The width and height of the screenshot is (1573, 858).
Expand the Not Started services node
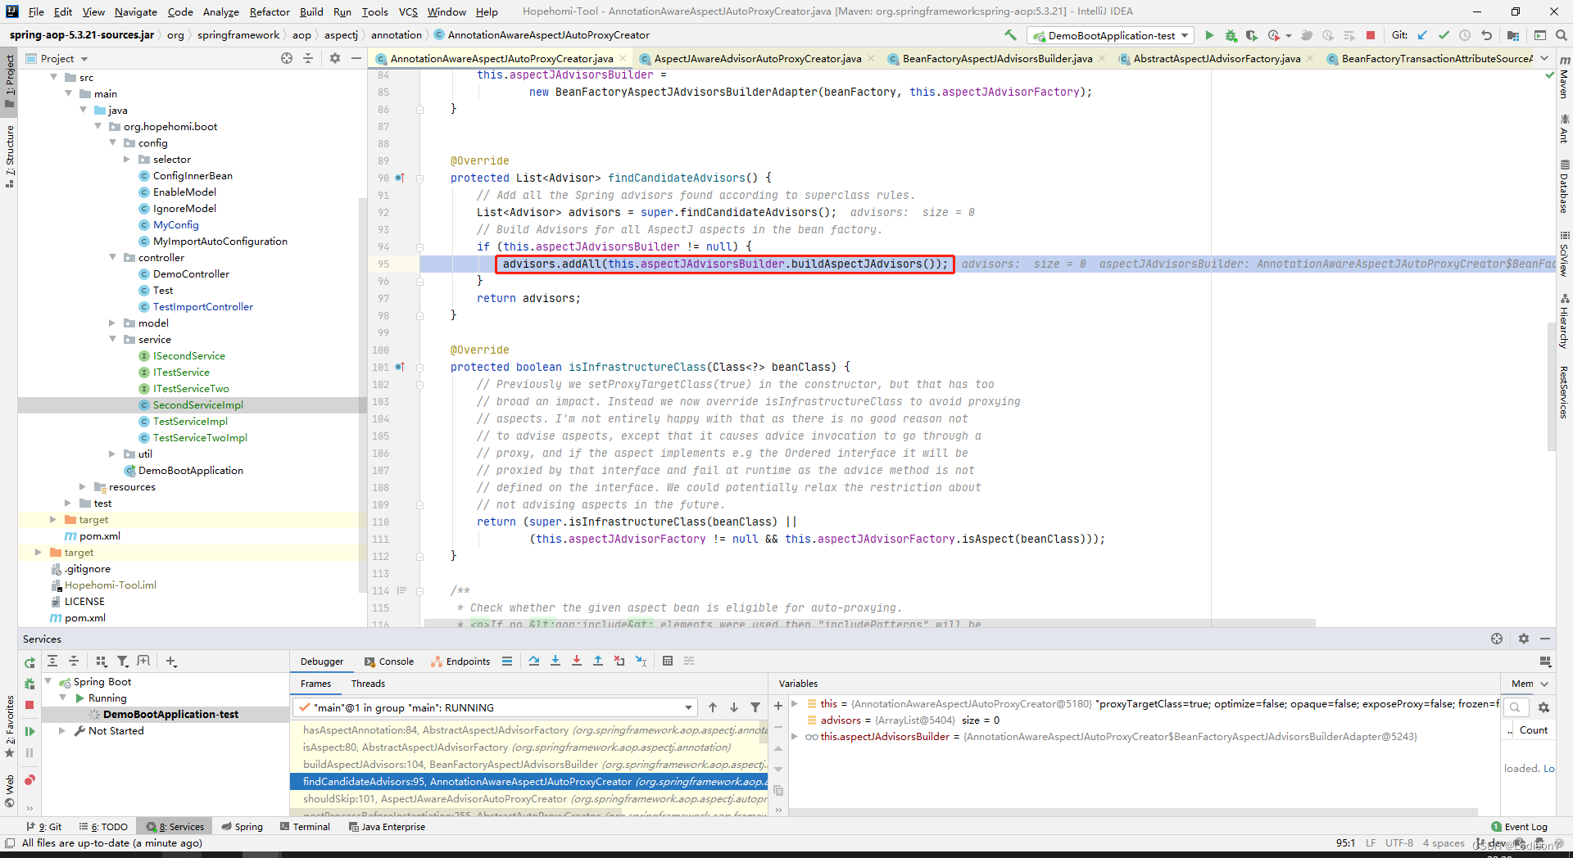click(62, 730)
